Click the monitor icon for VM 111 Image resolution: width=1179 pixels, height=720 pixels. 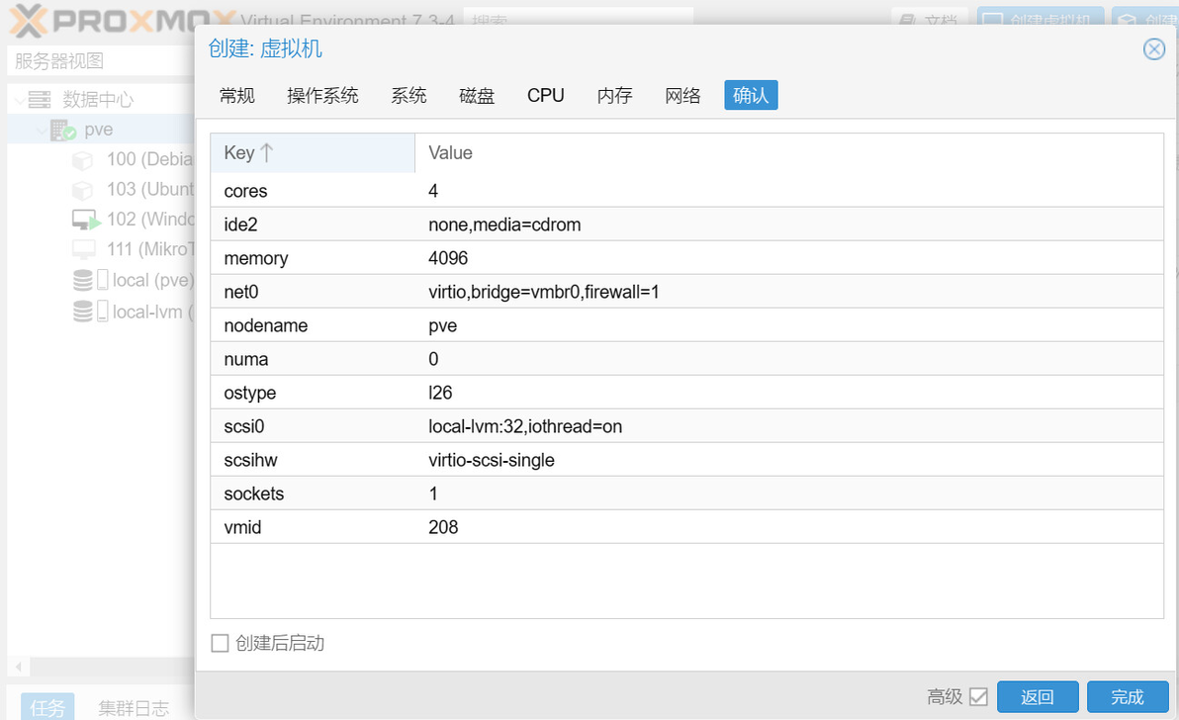coord(84,249)
